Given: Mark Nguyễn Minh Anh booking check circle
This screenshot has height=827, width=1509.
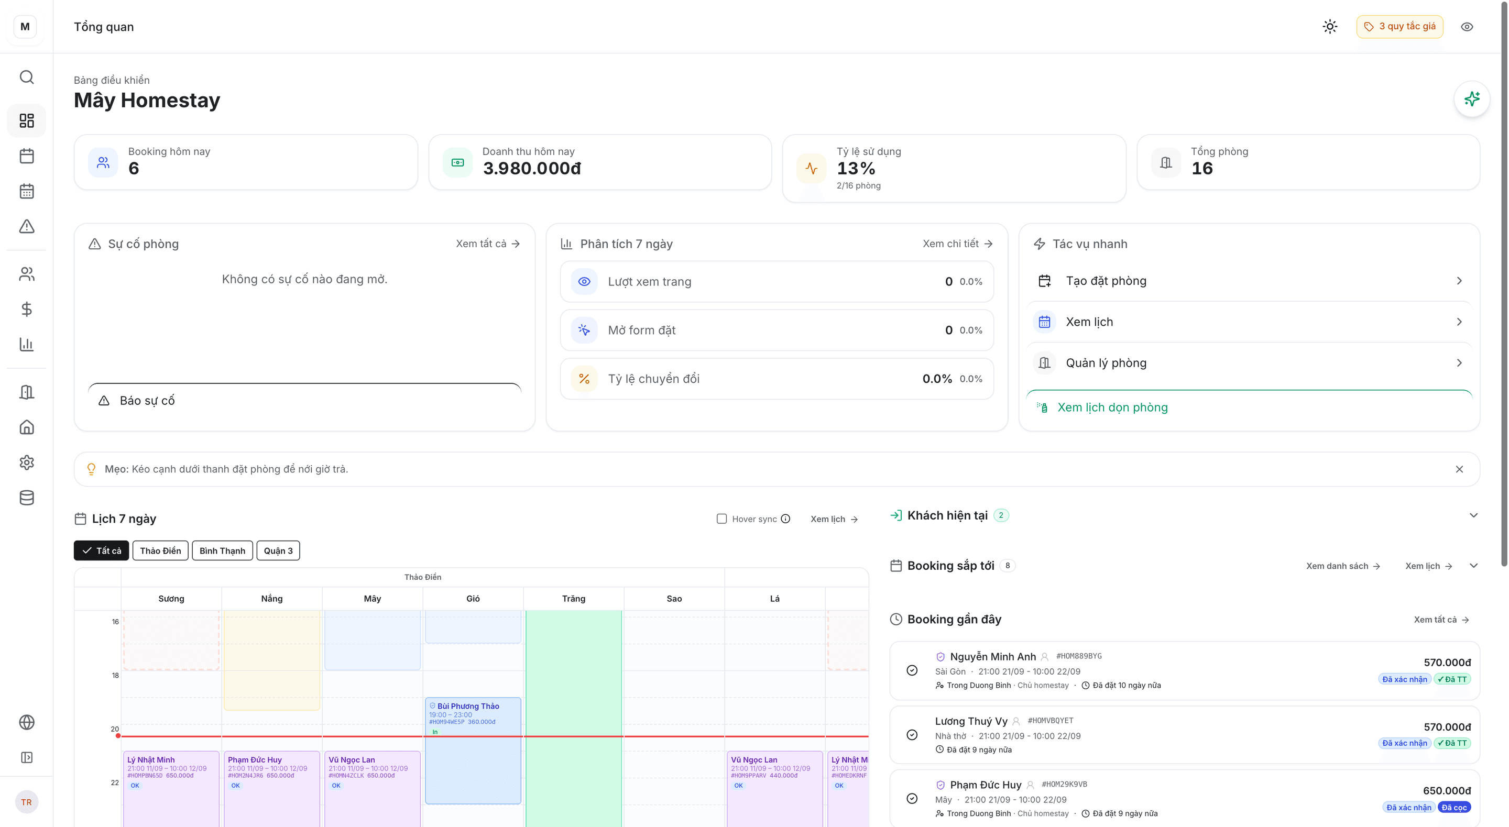Looking at the screenshot, I should [x=912, y=670].
